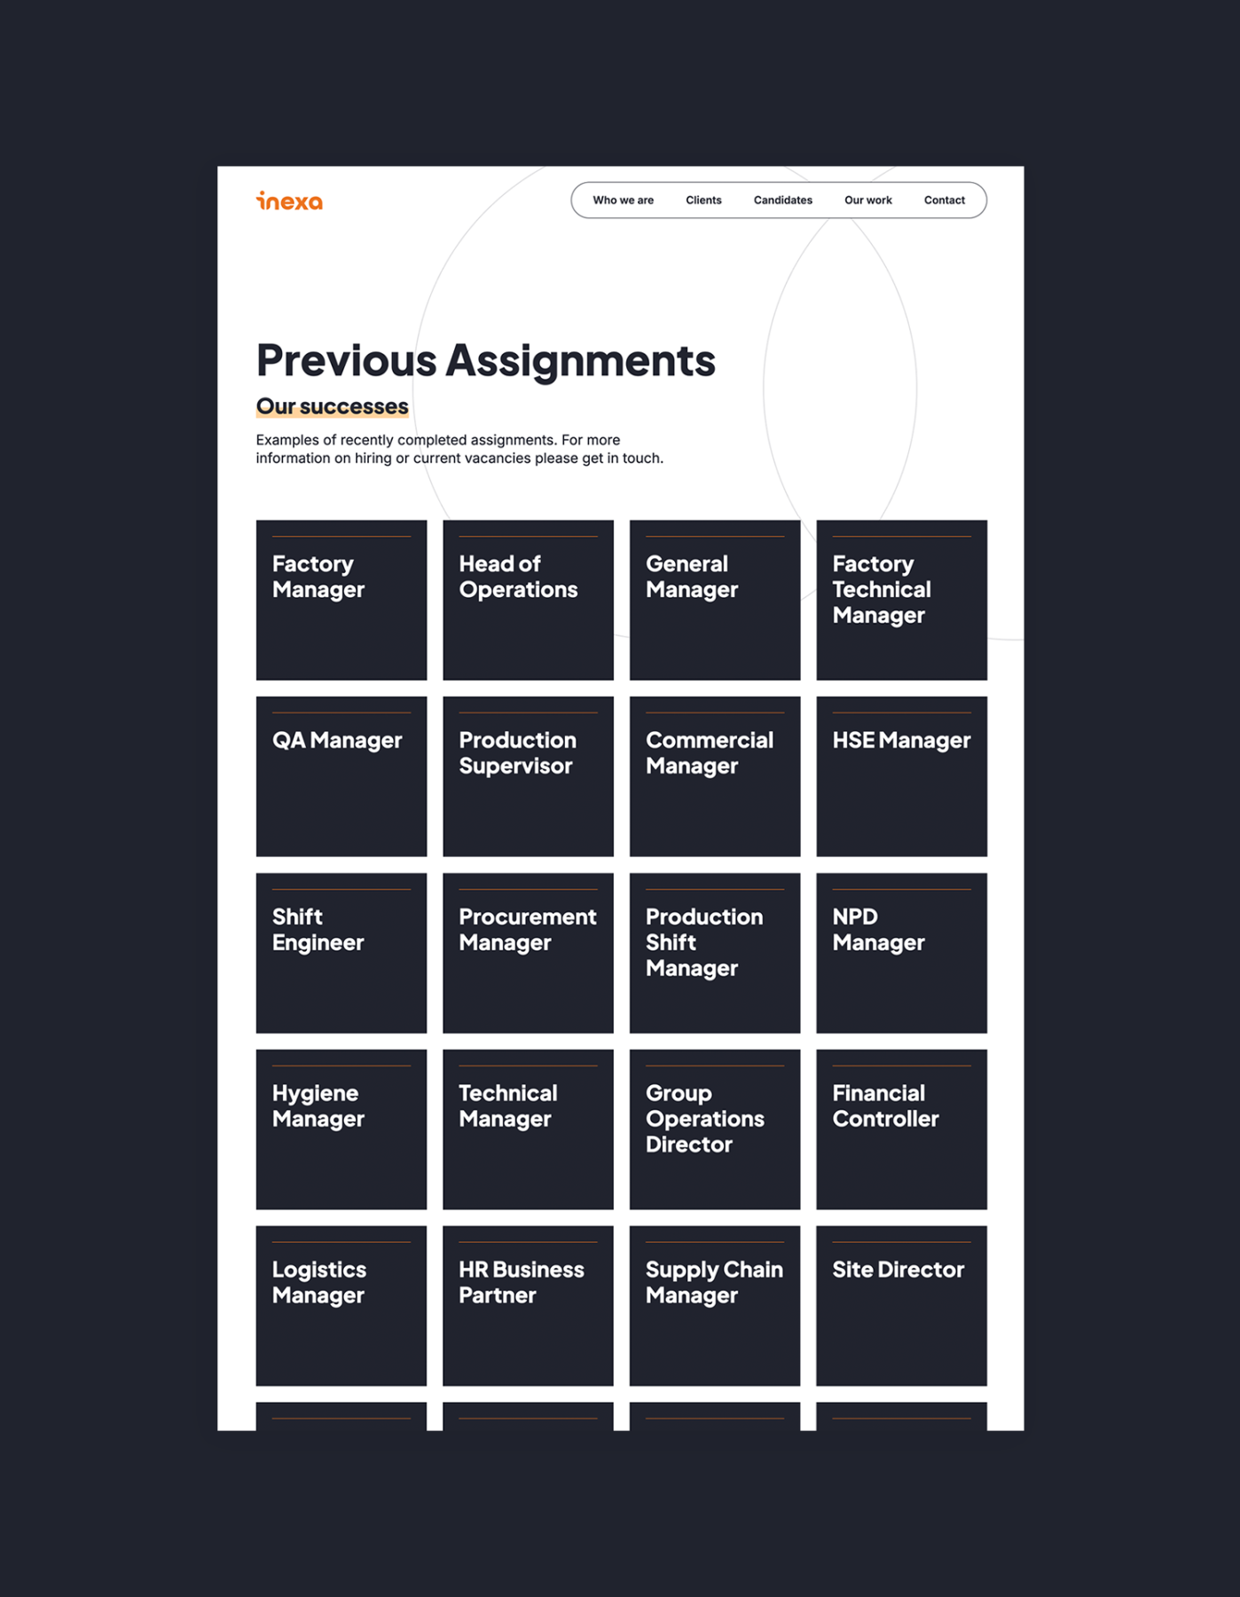The width and height of the screenshot is (1240, 1597).
Task: Select the Financial Controller tile
Action: click(x=901, y=1129)
